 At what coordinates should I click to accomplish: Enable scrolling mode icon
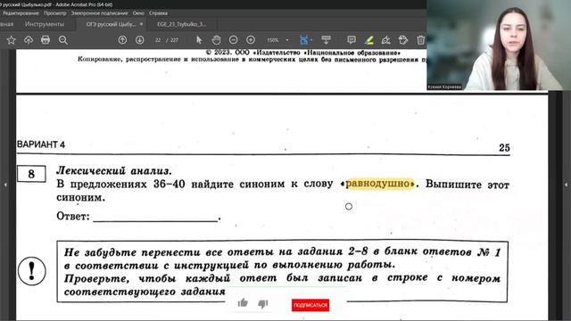(x=326, y=39)
